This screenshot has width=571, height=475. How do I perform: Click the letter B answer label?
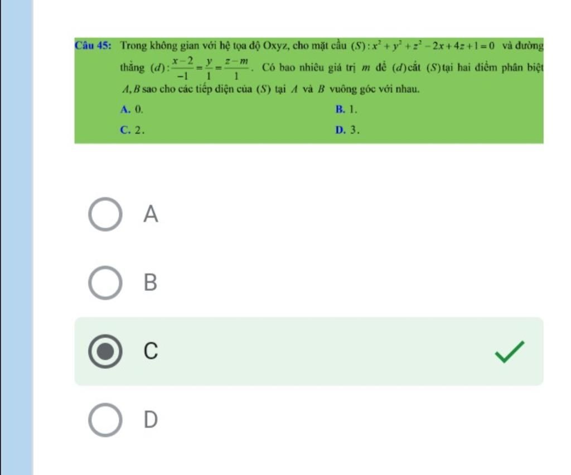click(151, 283)
